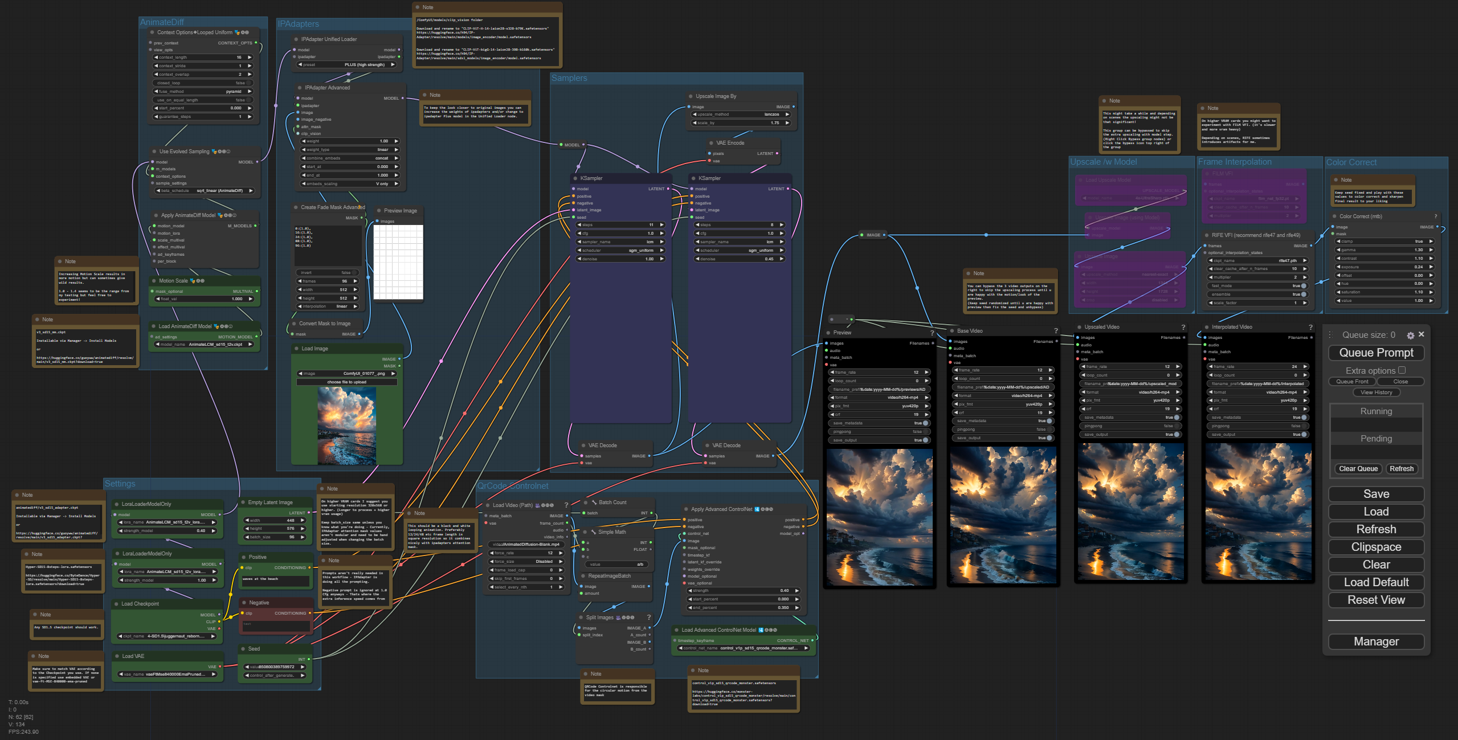The height and width of the screenshot is (740, 1458).
Task: Open settings gear in queue panel
Action: 1410,336
